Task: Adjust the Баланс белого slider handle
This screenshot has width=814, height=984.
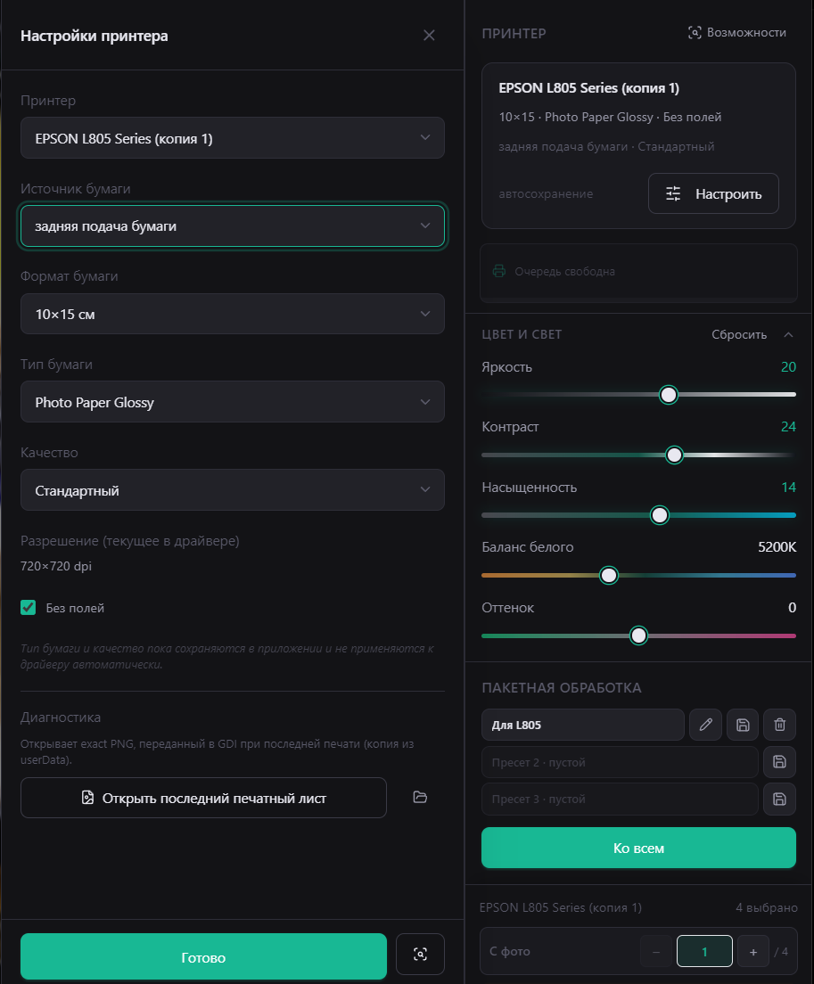Action: click(609, 576)
